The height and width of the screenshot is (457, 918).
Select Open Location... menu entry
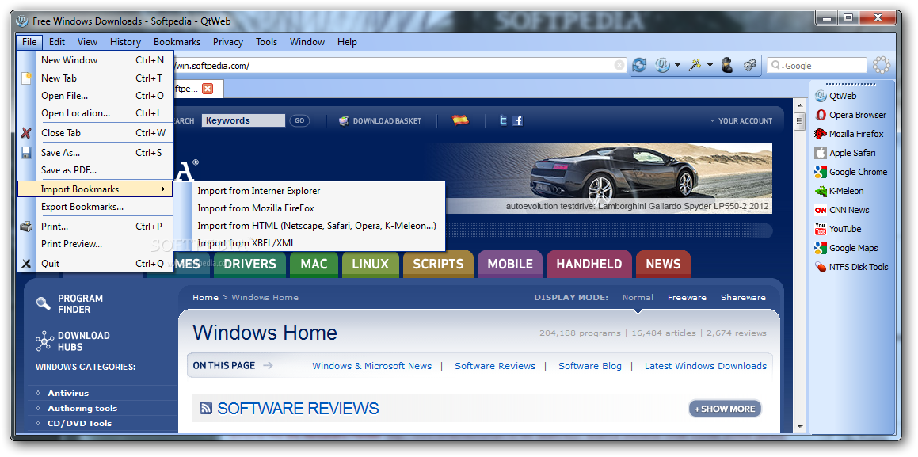click(95, 113)
